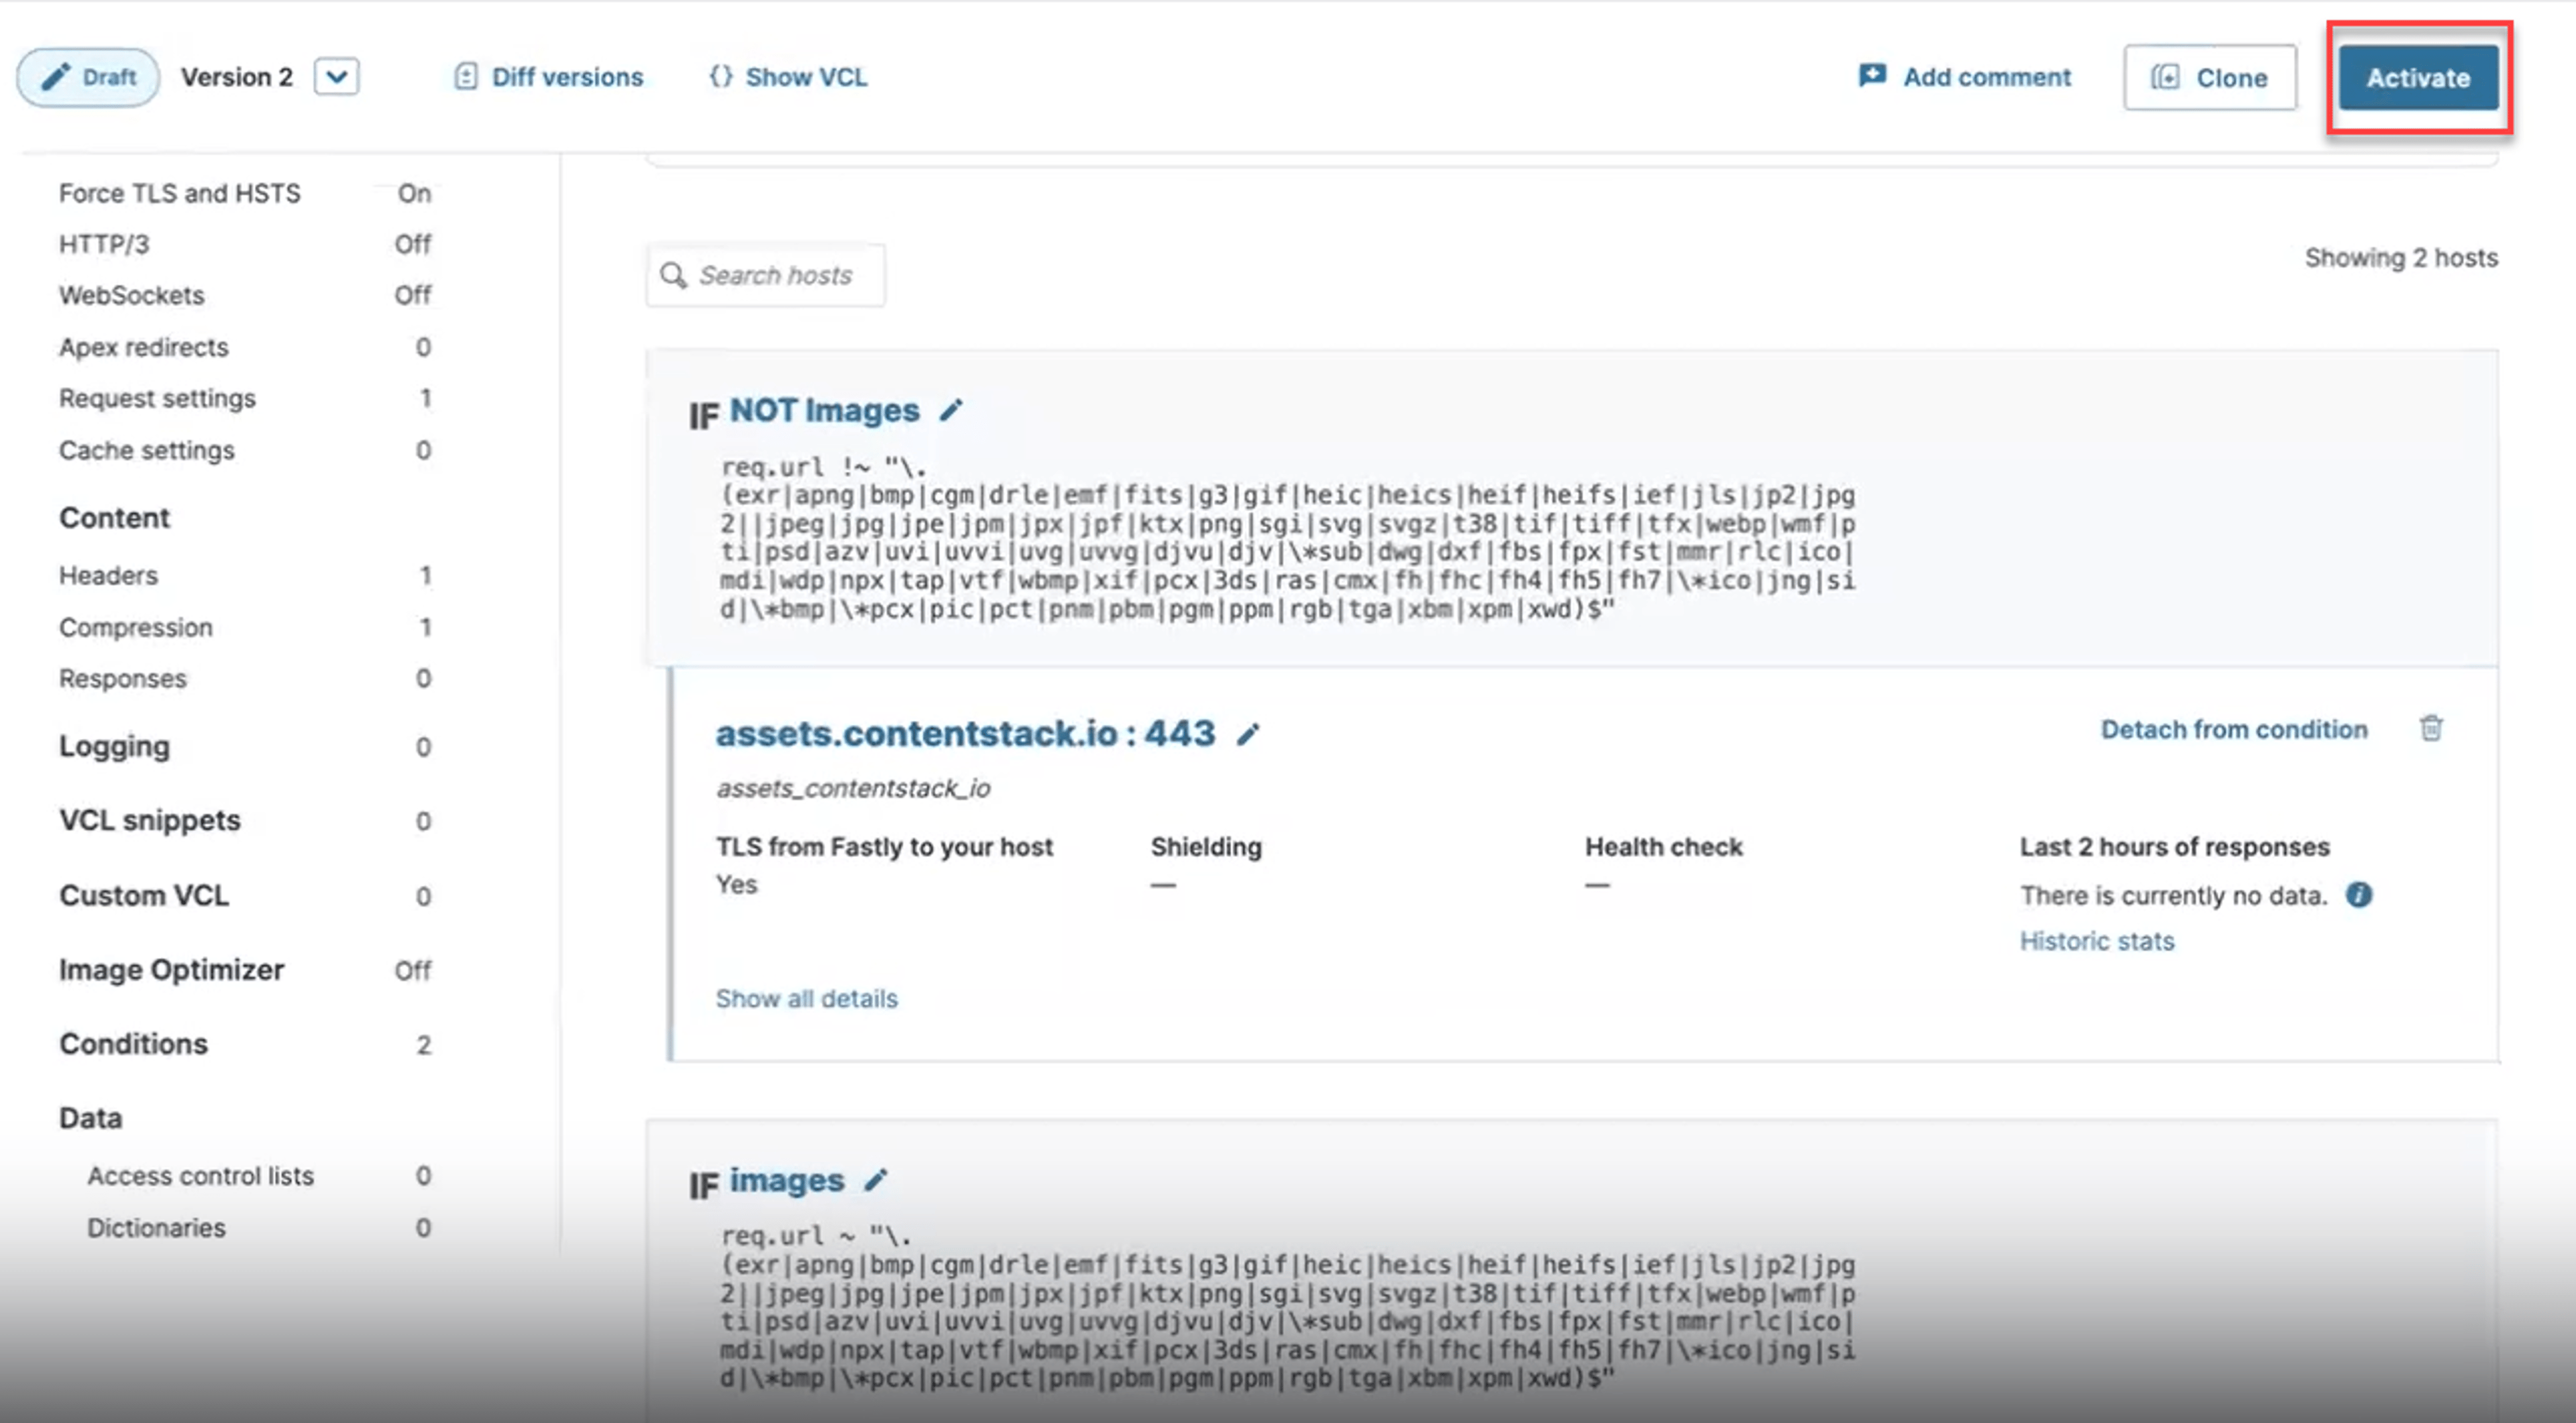Detach host from condition
2576x1423 pixels.
pyautogui.click(x=2234, y=730)
